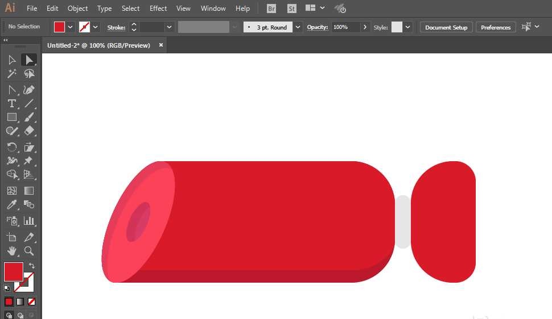
Task: Activate the Type tool
Action: click(x=11, y=104)
